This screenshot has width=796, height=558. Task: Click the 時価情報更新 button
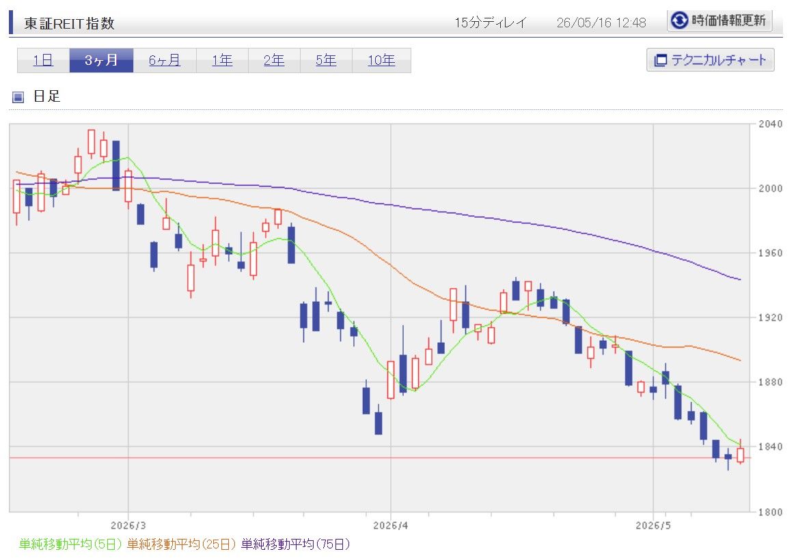click(x=720, y=20)
